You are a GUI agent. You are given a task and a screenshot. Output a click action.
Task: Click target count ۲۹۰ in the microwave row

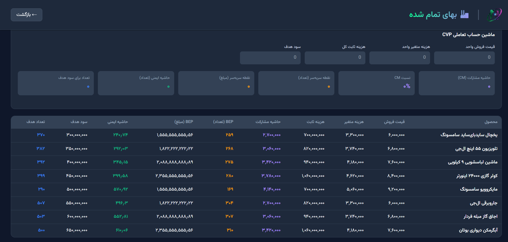click(42, 189)
